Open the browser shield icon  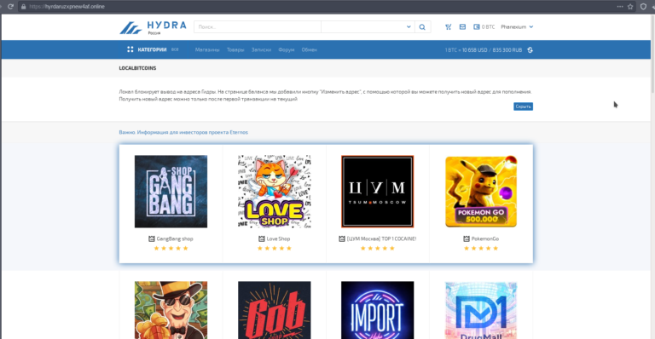643,6
